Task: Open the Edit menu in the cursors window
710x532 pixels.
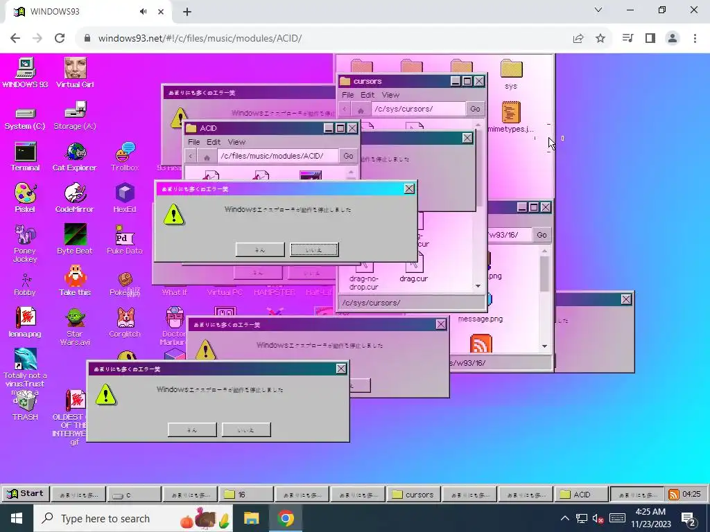Action: [x=367, y=95]
